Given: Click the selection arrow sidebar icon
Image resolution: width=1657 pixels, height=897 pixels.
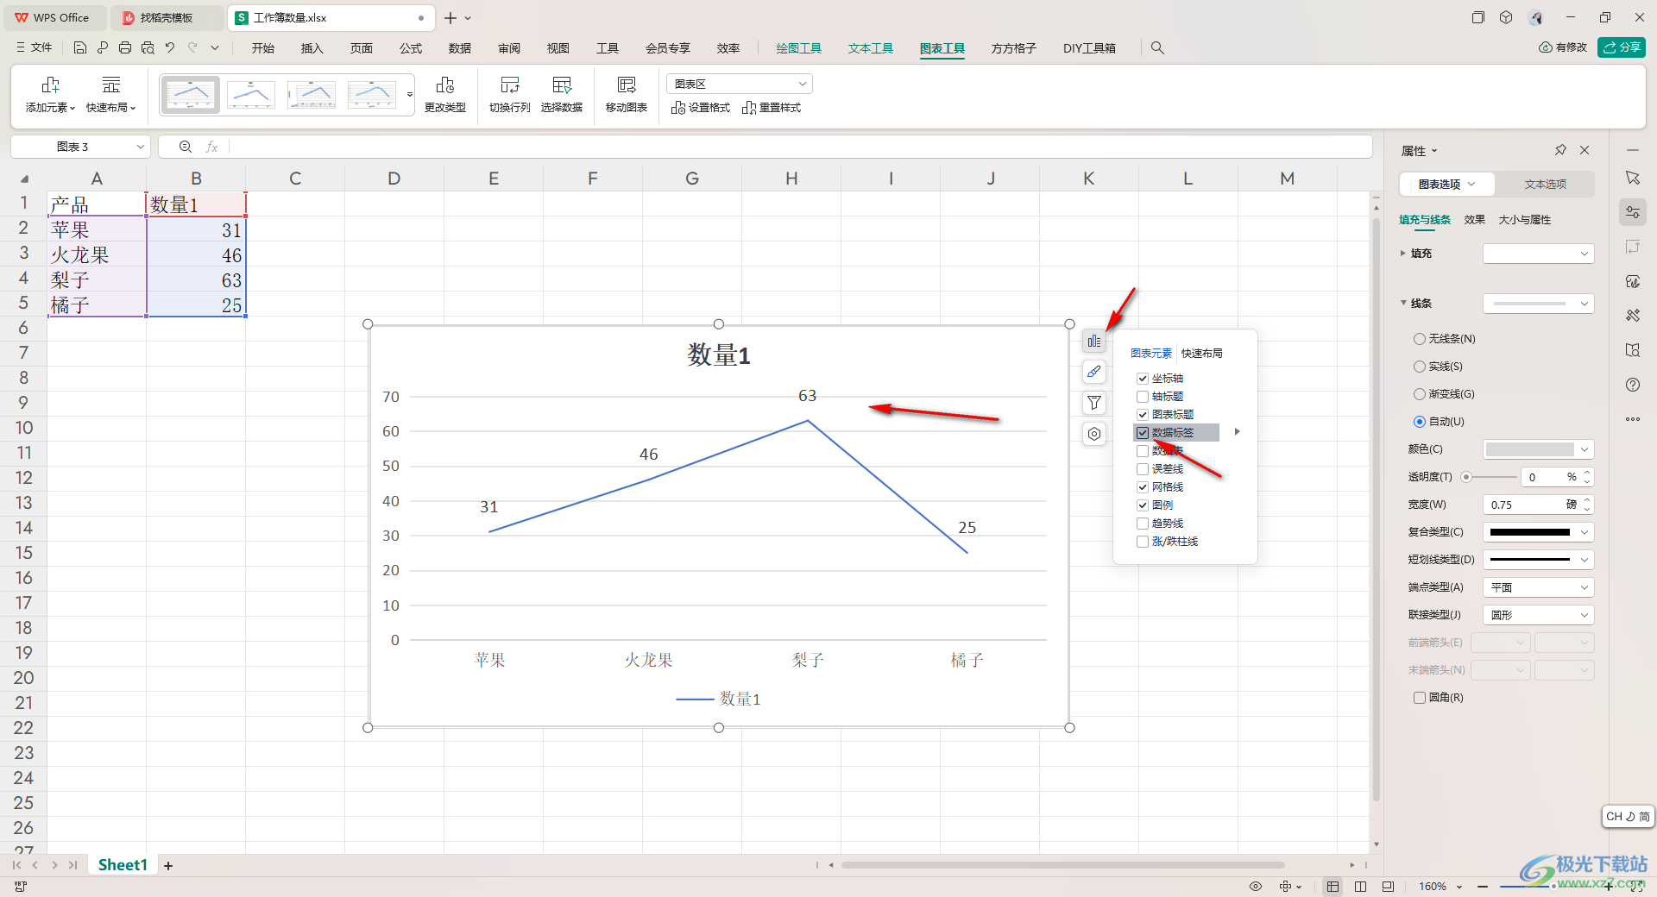Looking at the screenshot, I should [1633, 178].
